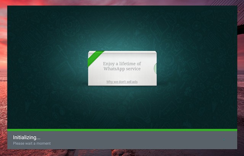Click the pull tab on card's right edge

point(155,68)
